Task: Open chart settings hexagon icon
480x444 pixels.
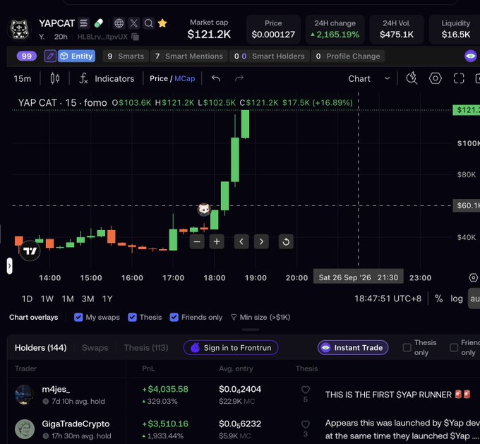Action: click(435, 78)
